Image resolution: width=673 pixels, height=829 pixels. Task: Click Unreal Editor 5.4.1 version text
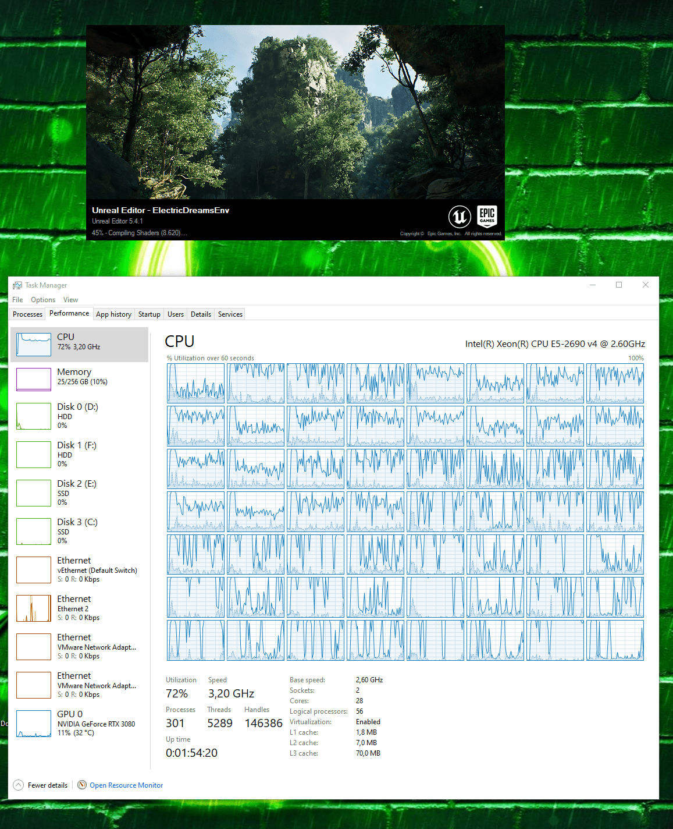[117, 221]
